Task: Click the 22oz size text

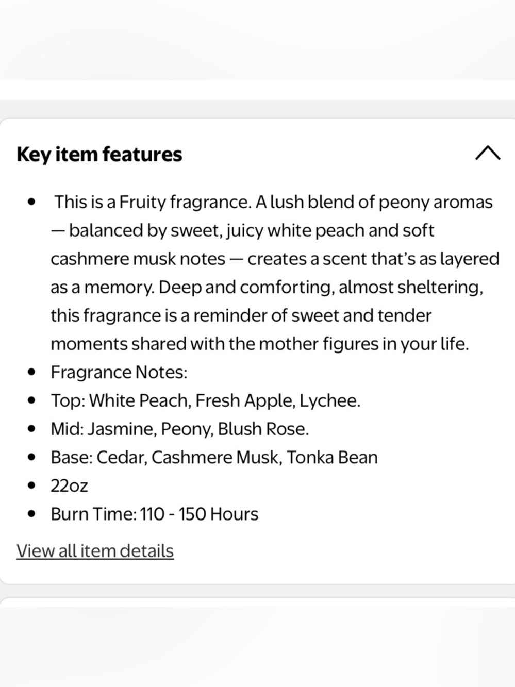Action: pos(69,485)
